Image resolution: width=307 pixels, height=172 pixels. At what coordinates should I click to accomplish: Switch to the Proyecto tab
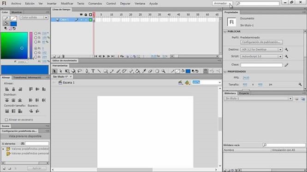[x=244, y=93]
